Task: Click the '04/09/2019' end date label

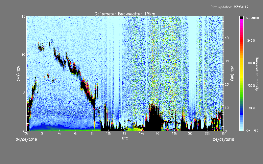Action: [224, 140]
